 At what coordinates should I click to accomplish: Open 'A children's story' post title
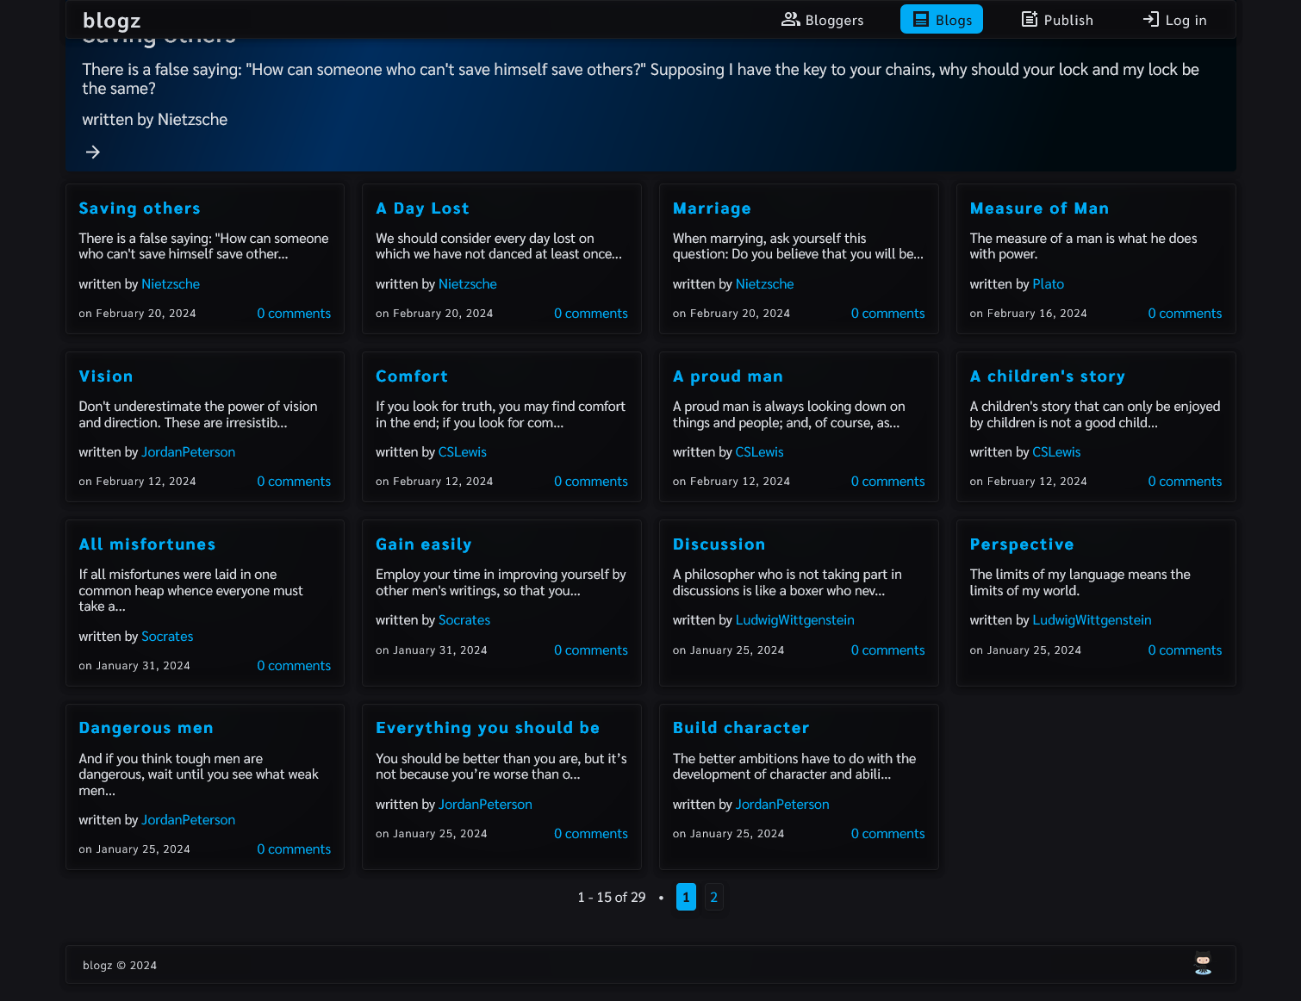pos(1047,376)
